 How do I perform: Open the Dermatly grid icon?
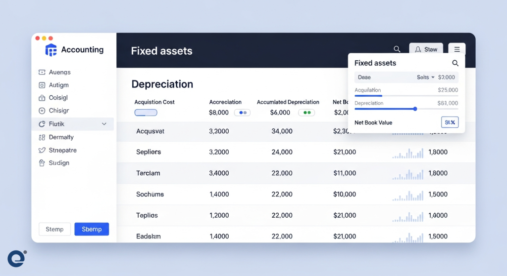coord(42,137)
